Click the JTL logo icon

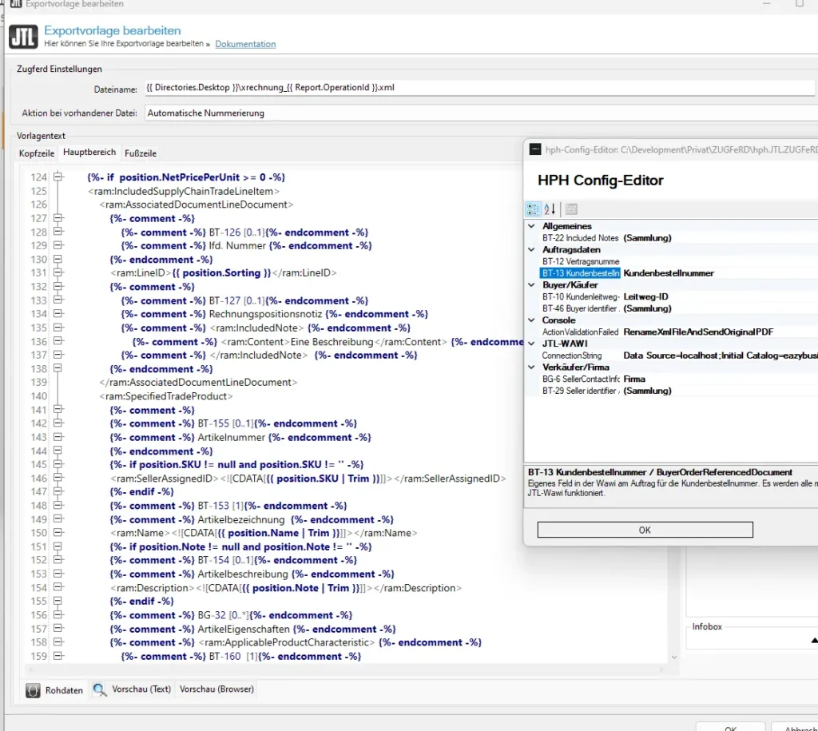22,37
